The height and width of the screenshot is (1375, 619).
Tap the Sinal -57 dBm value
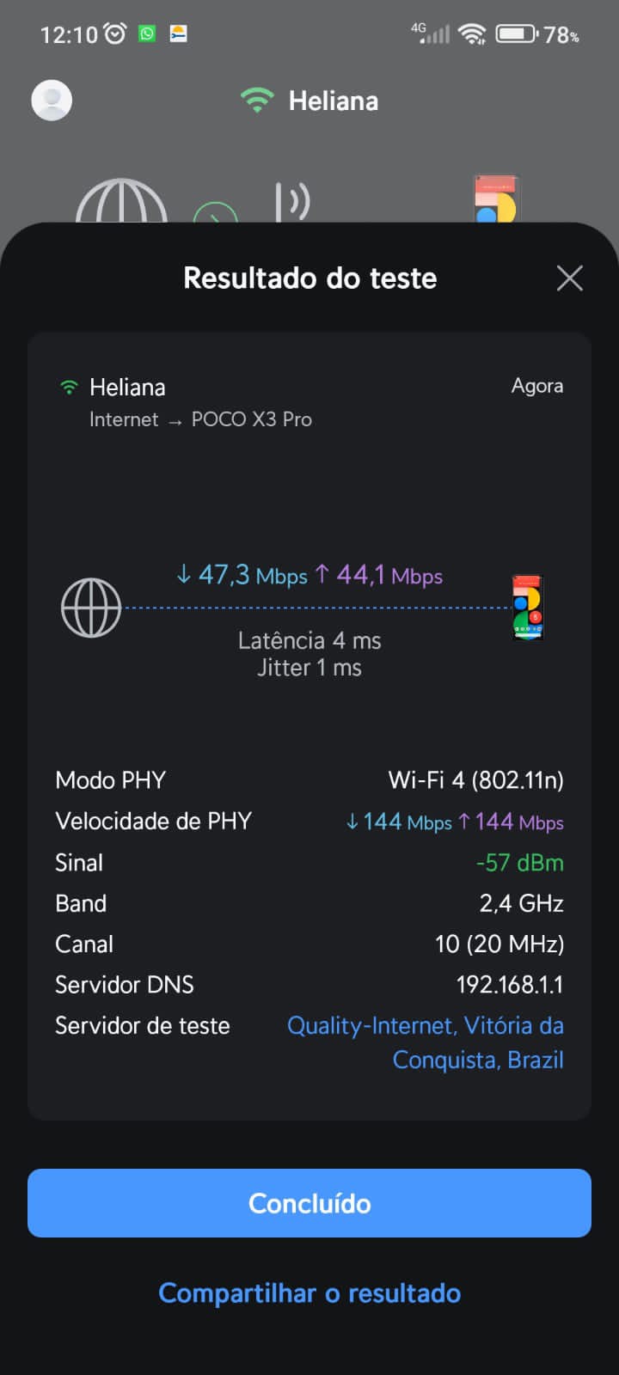[x=519, y=863]
